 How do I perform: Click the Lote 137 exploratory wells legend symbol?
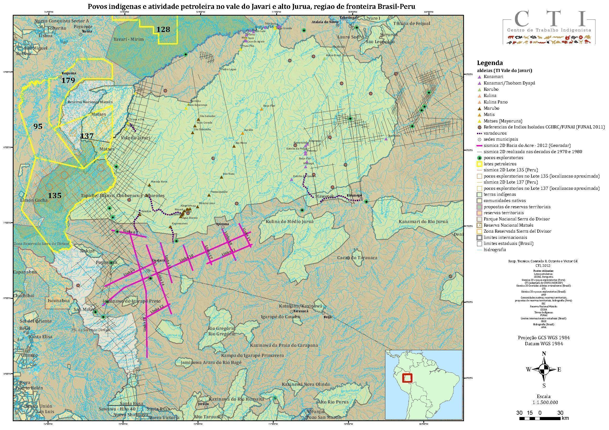point(479,188)
